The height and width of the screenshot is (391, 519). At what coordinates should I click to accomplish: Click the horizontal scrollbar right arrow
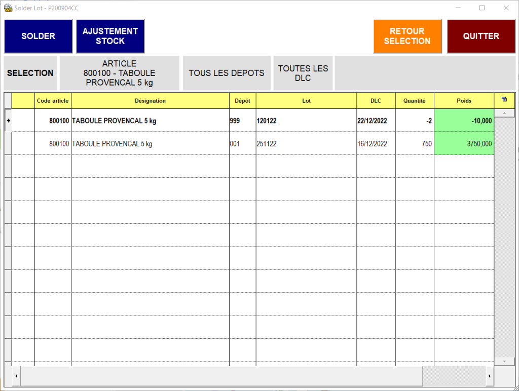click(490, 376)
